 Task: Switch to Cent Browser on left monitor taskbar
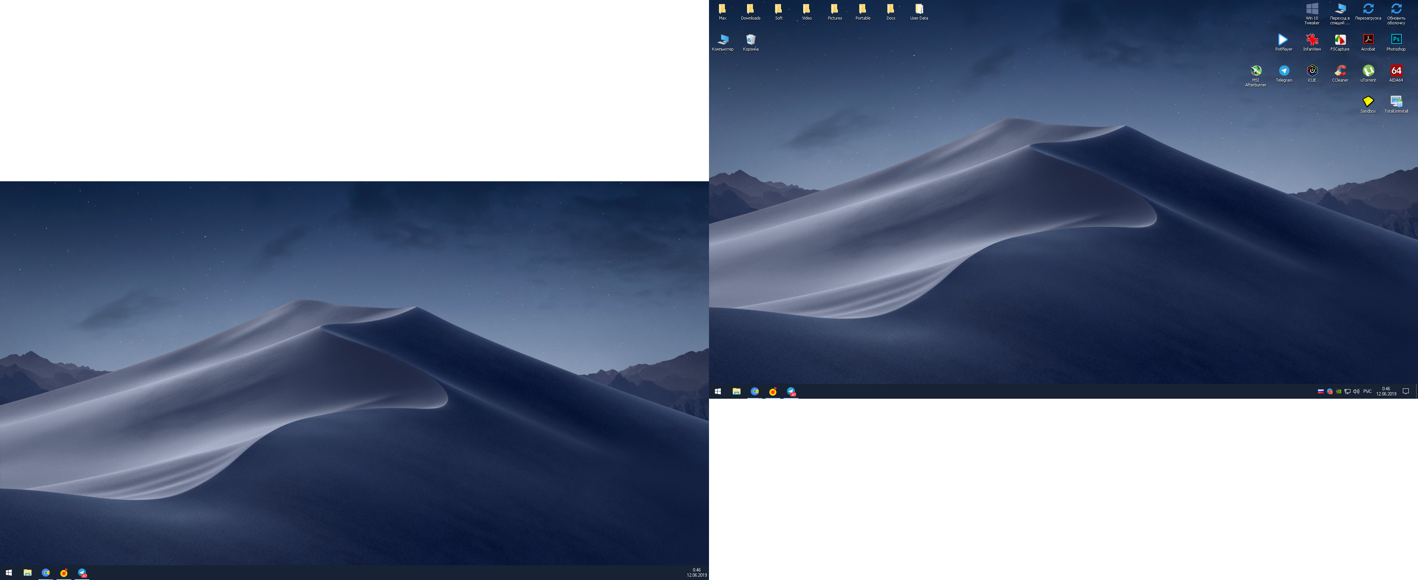coord(46,573)
